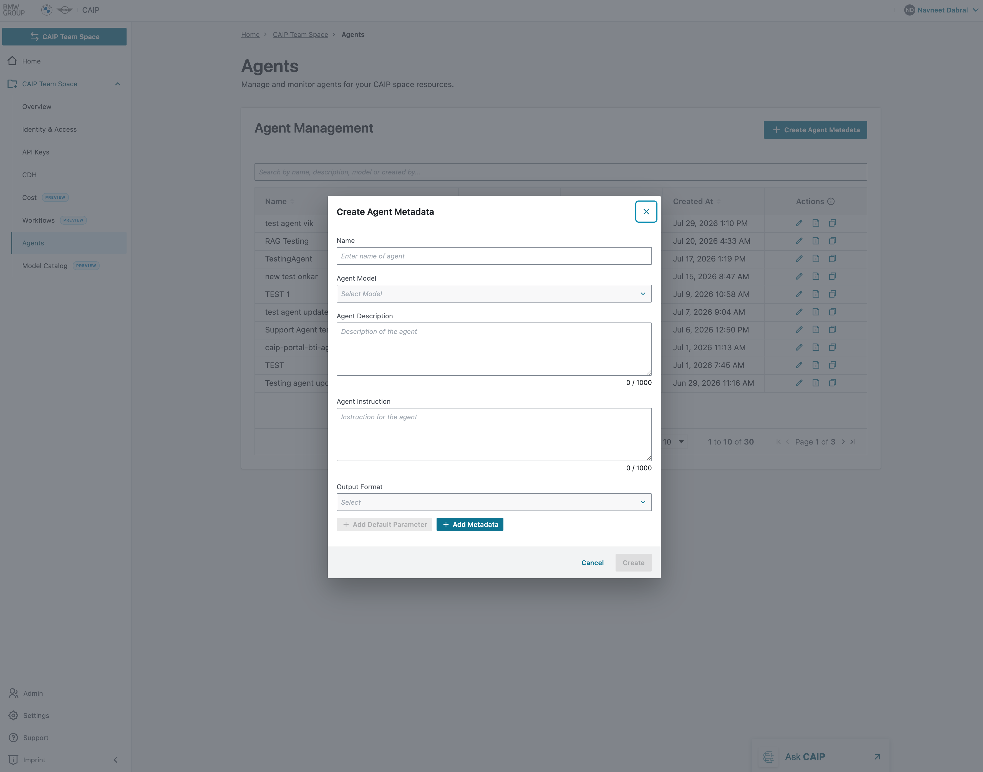Cancel the dialog
Viewport: 983px width, 772px height.
pos(592,563)
